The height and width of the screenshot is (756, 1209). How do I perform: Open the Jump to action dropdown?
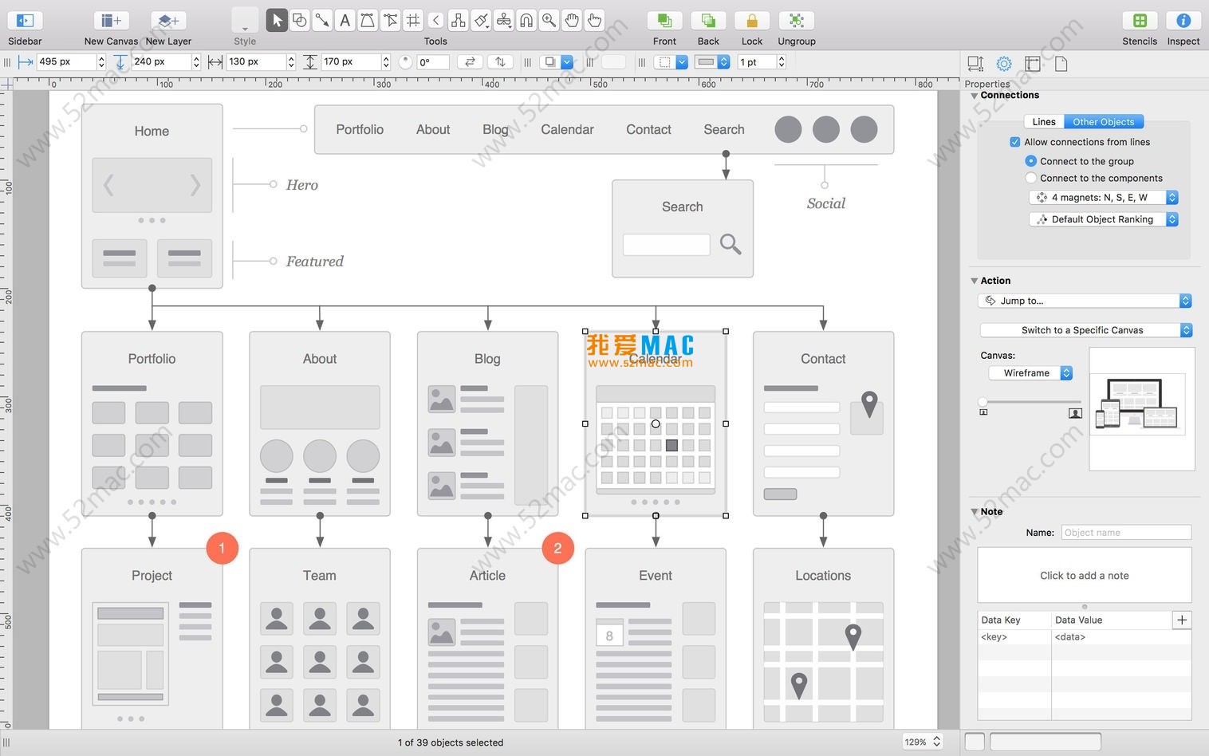[x=1085, y=301]
